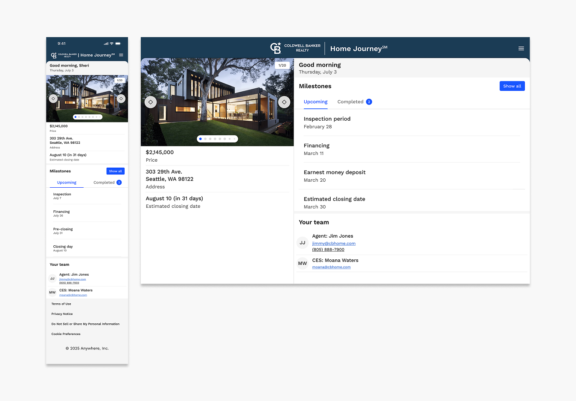Go to previous photo in mobile carousel

point(53,99)
